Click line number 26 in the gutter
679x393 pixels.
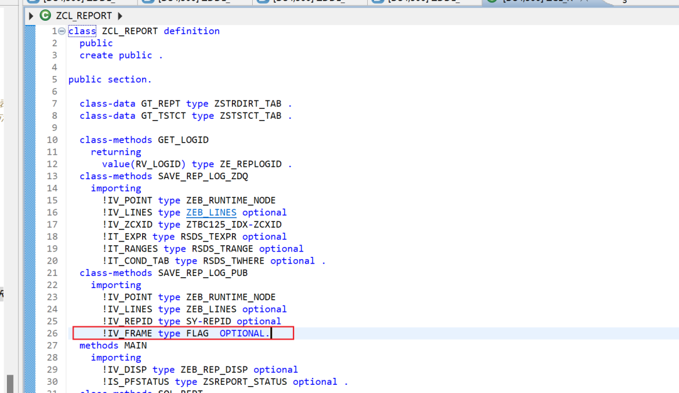[52, 333]
